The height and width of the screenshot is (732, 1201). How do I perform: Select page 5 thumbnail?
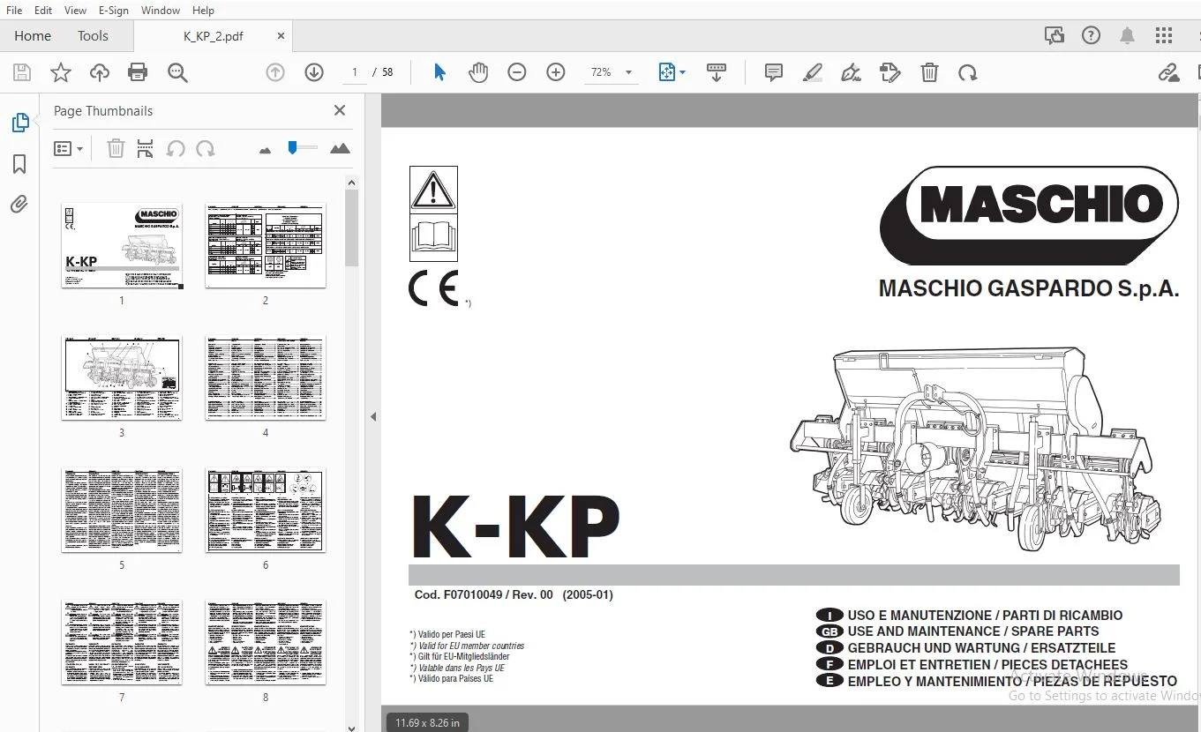coord(122,510)
